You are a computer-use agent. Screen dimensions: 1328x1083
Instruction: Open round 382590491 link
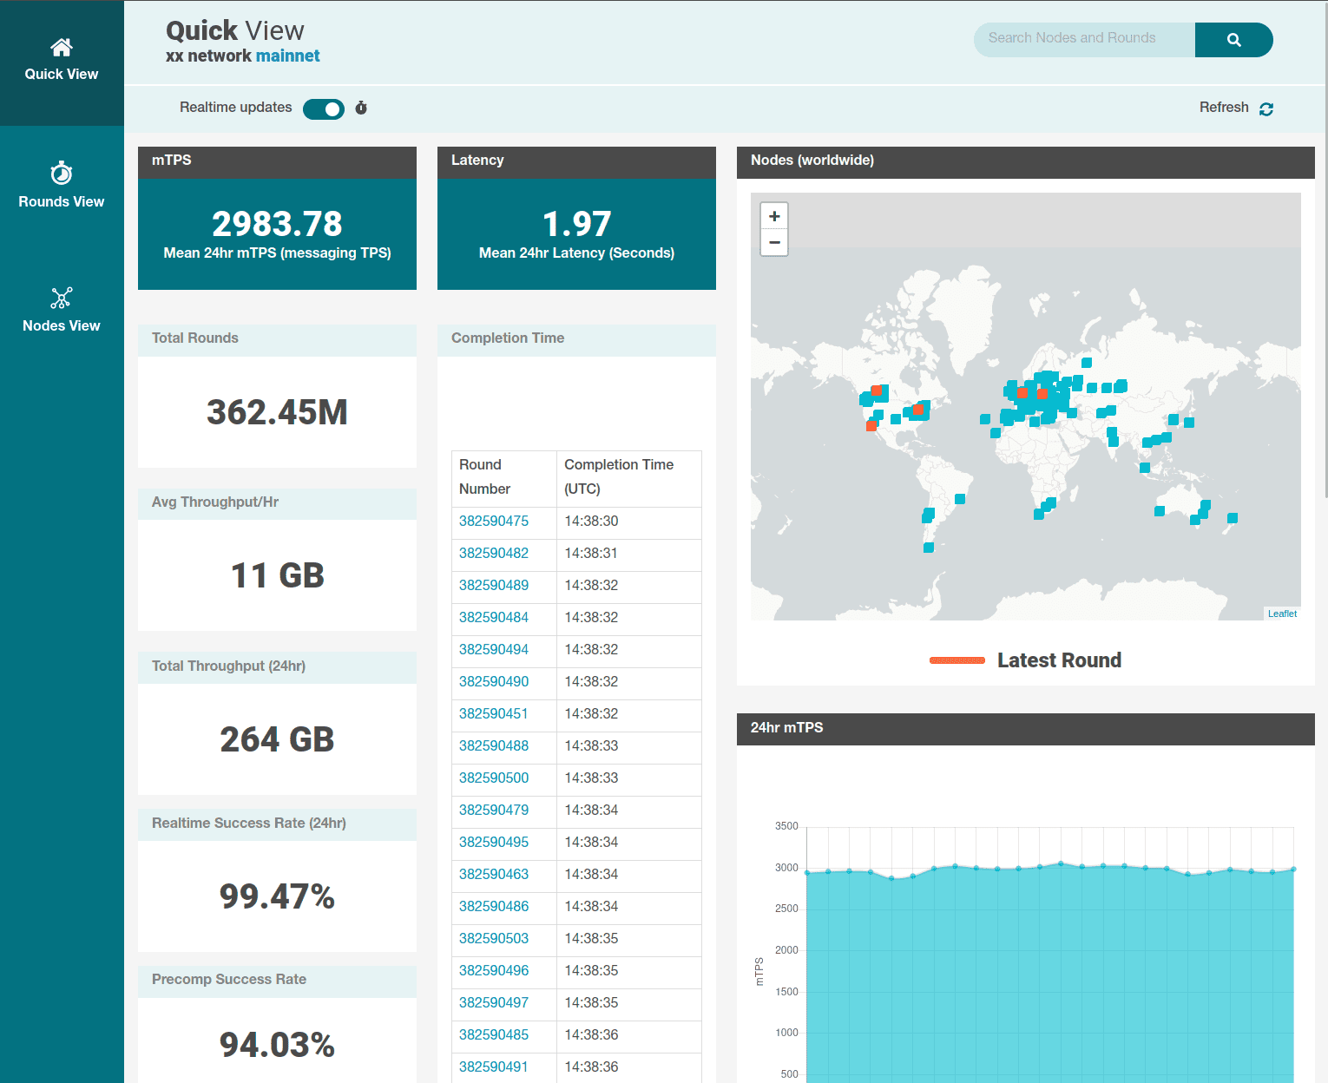tap(494, 1067)
